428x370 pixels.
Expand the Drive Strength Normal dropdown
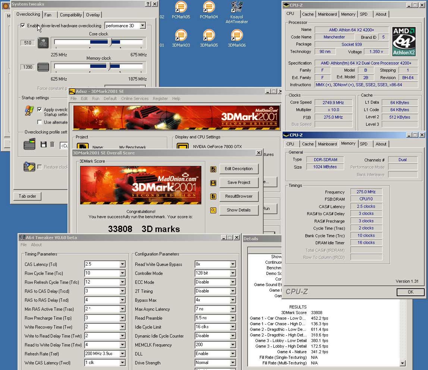coord(233,363)
